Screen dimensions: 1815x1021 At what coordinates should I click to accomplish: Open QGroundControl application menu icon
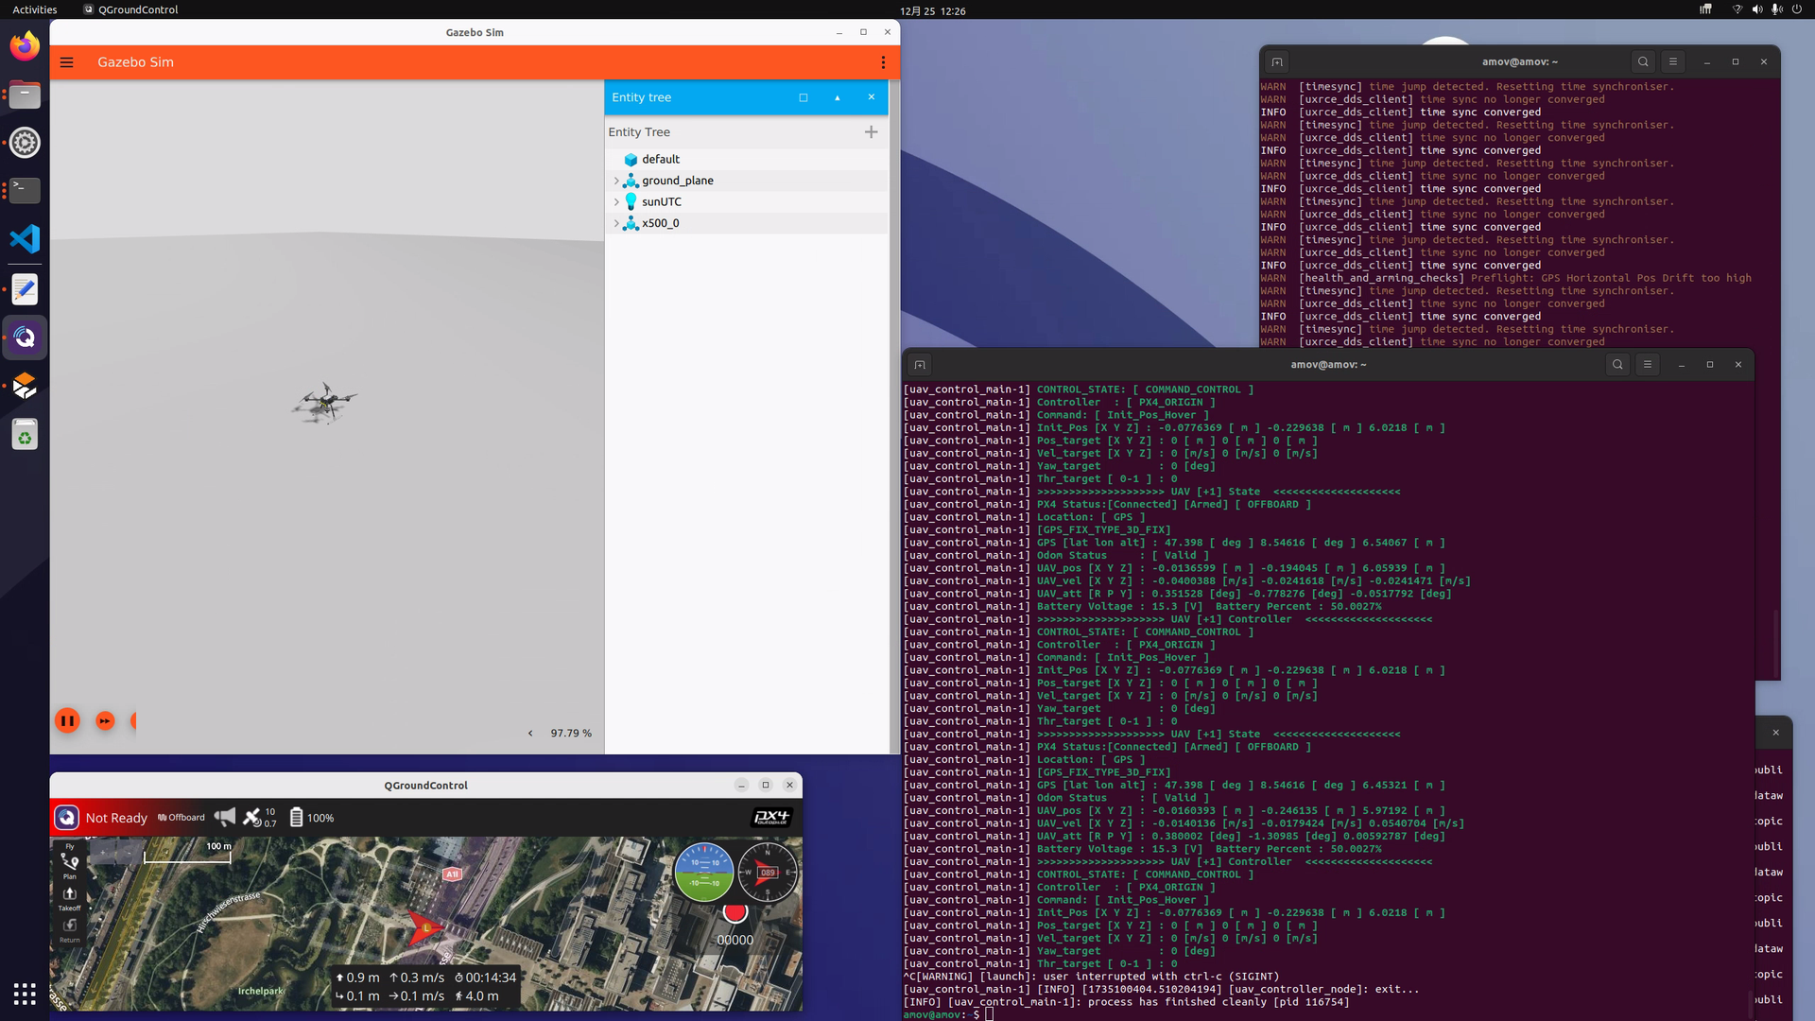[x=66, y=818]
